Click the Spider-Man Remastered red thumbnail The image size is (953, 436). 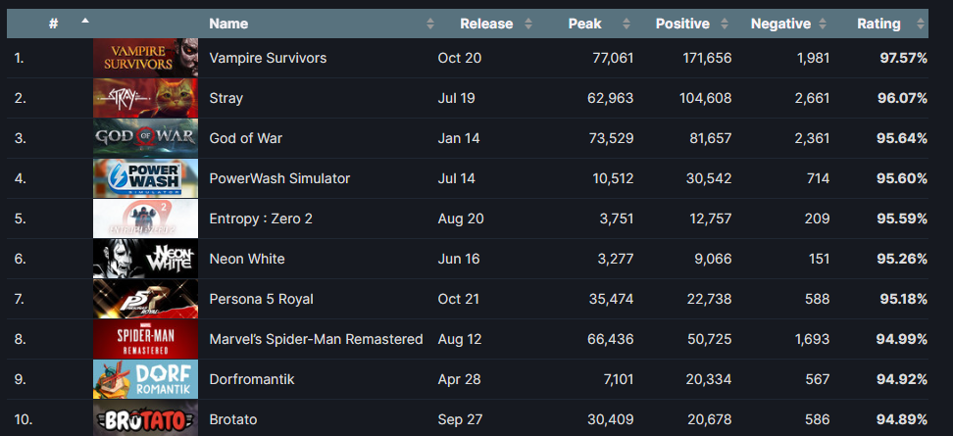click(145, 339)
